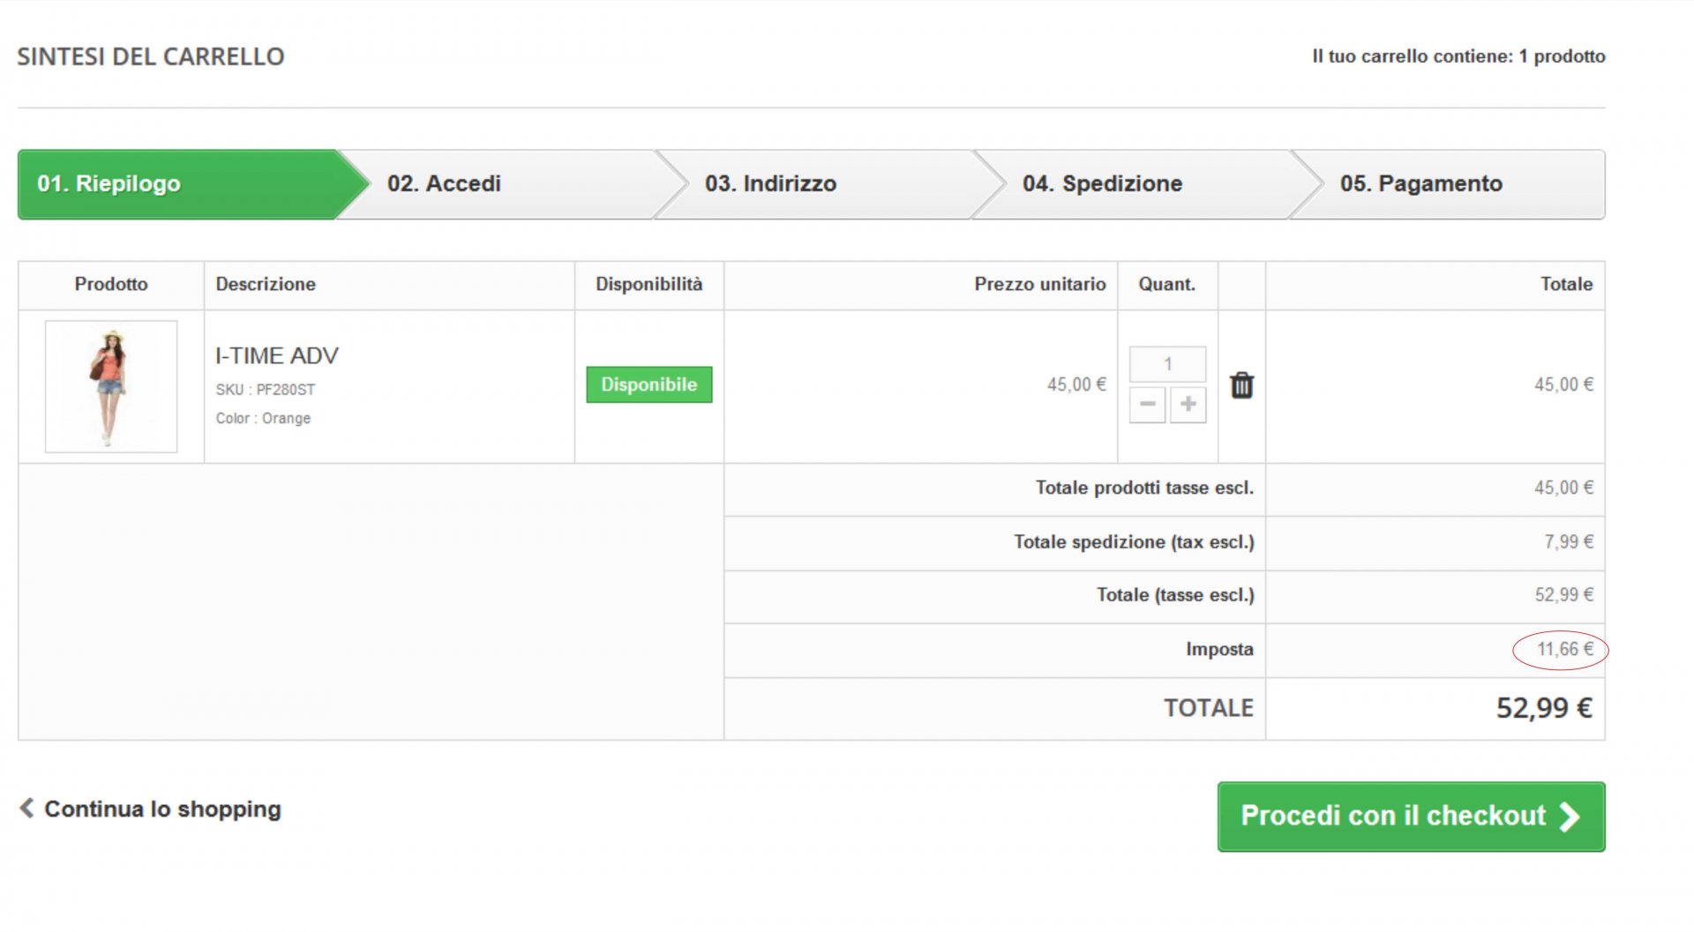Open the I-TIME ADV product link
Screen dimensions: 1694x932
(x=277, y=355)
